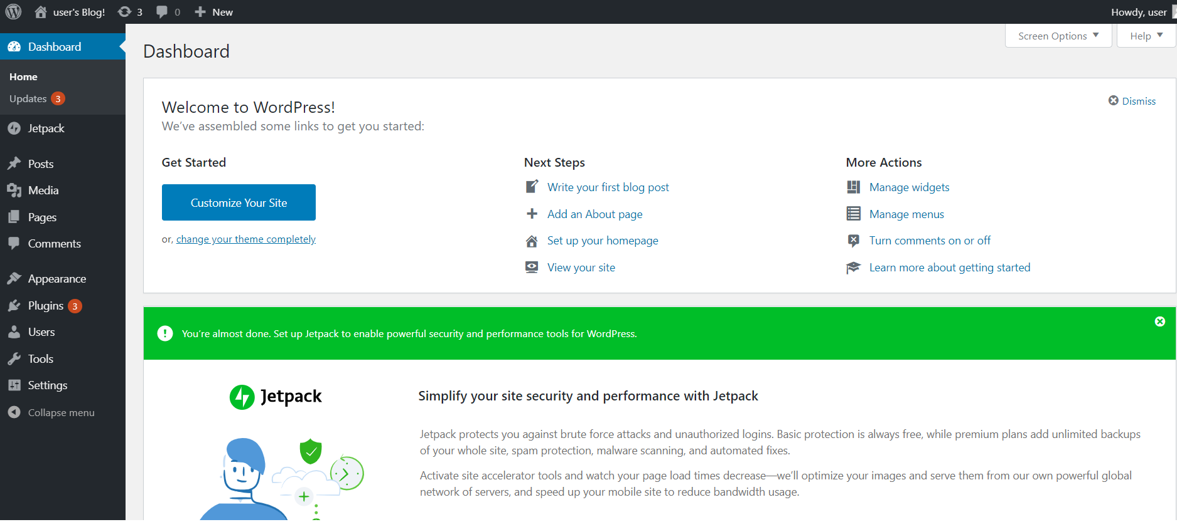Click View your site link
This screenshot has height=522, width=1177.
(581, 268)
